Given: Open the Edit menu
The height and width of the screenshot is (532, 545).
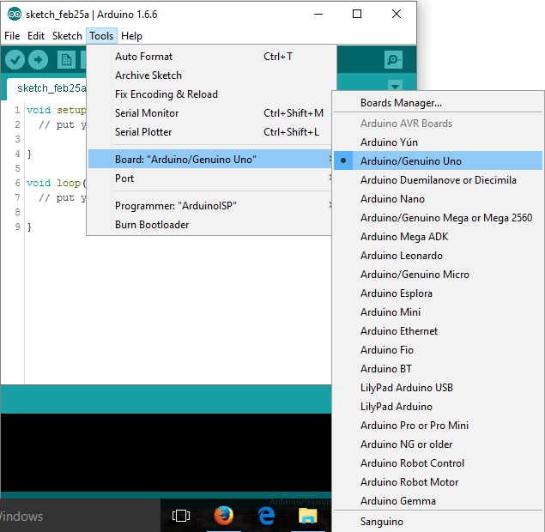Looking at the screenshot, I should 36,36.
